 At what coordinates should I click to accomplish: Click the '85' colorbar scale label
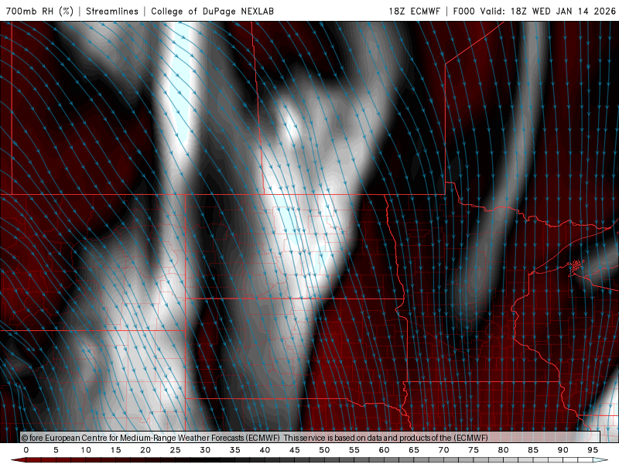pos(533,450)
